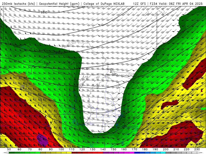Image resolution: width=206 pixels, height=154 pixels.
Task: Click the 90 value on the color scale
Action: click(x=51, y=149)
